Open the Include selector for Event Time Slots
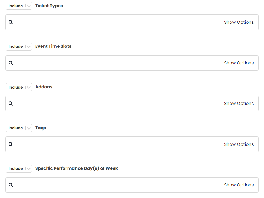 click(19, 46)
